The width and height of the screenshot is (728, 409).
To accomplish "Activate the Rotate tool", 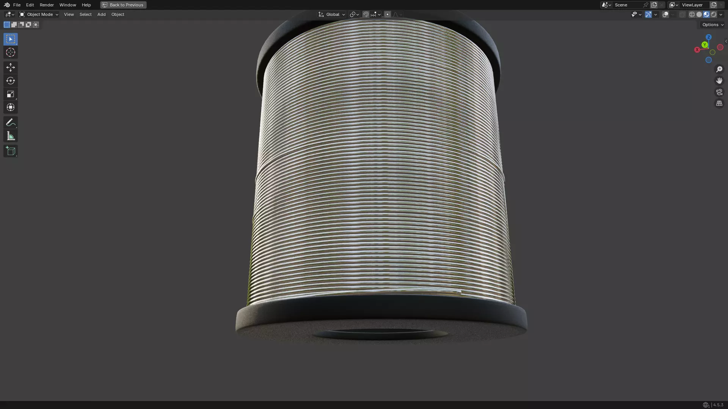I will click(x=11, y=81).
